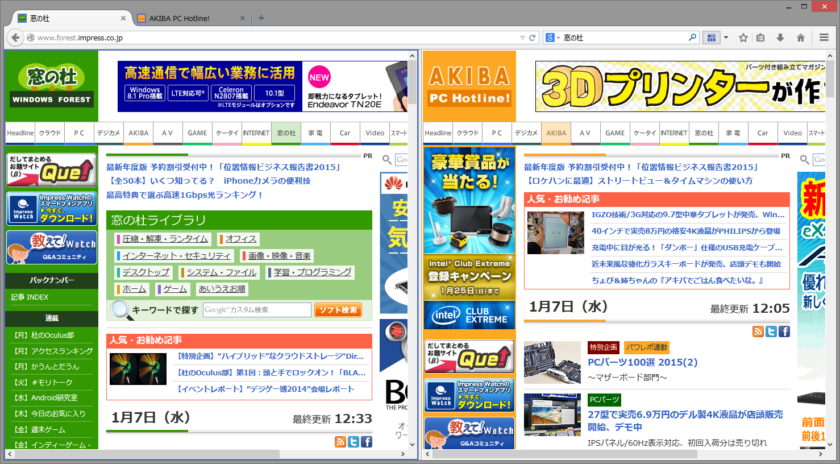This screenshot has width=840, height=464.
Task: Open the PCパーツ100選 2015(2) article
Action: pos(642,362)
